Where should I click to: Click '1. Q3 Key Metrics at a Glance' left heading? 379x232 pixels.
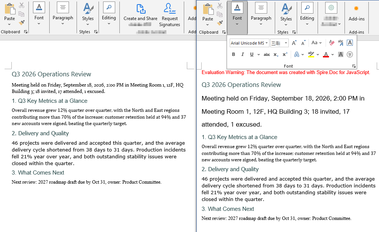[50, 101]
